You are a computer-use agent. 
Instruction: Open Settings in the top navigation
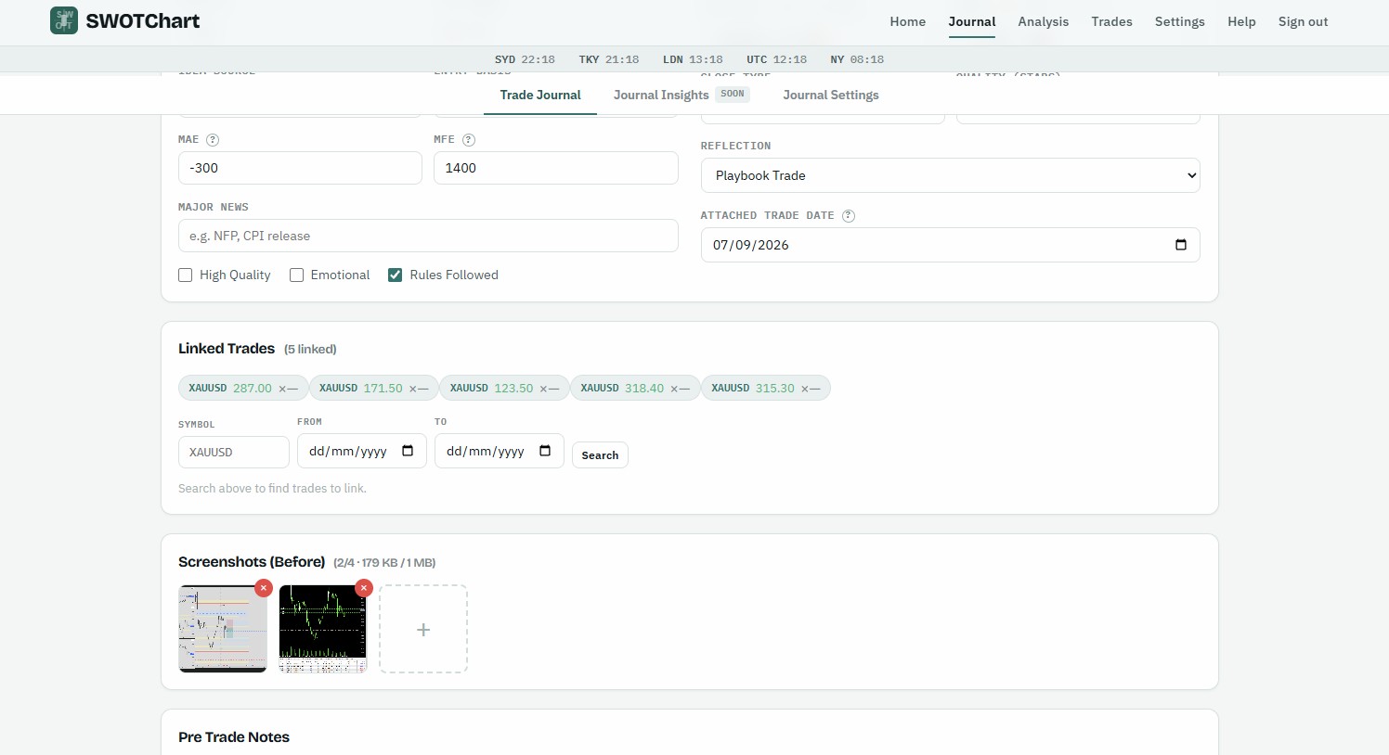tap(1180, 21)
